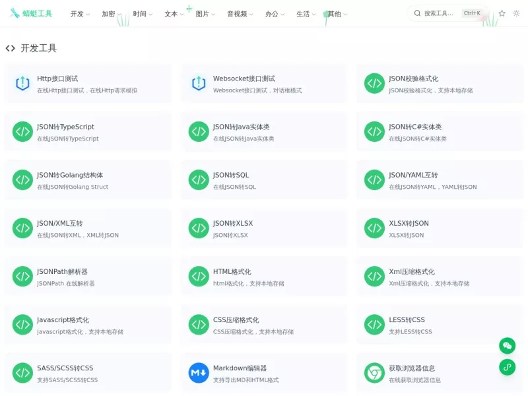Viewport: 528px width, 396px height.
Task: Click description 在线JSON转XML，XML转JSON
Action: tap(78, 235)
